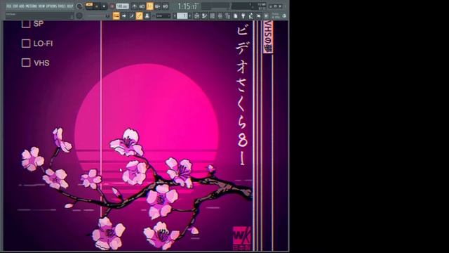Open the Line snap dropdown
The height and width of the screenshot is (253, 449).
[163, 15]
